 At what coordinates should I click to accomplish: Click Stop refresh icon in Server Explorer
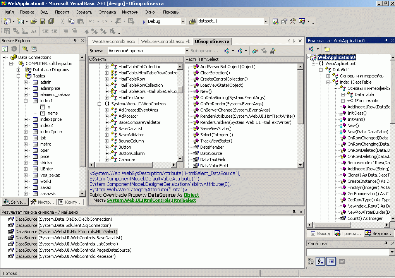[x=14, y=49]
